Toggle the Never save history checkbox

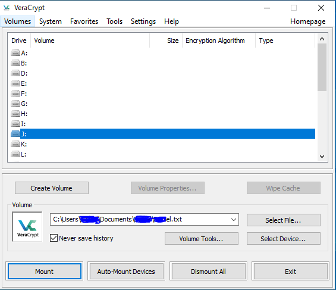click(54, 238)
